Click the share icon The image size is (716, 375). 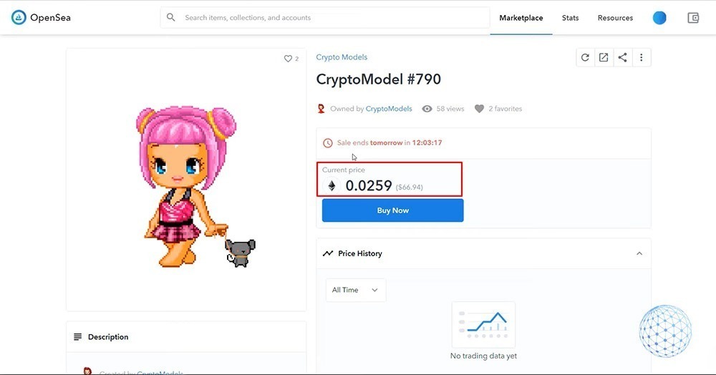pos(622,58)
